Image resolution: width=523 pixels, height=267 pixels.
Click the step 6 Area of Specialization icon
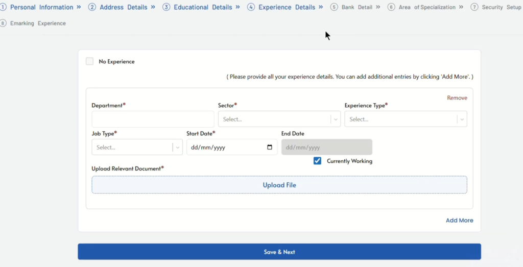391,7
